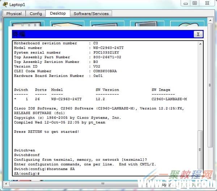Click the SA(config)# prompt line
The image size is (217, 191).
27,174
